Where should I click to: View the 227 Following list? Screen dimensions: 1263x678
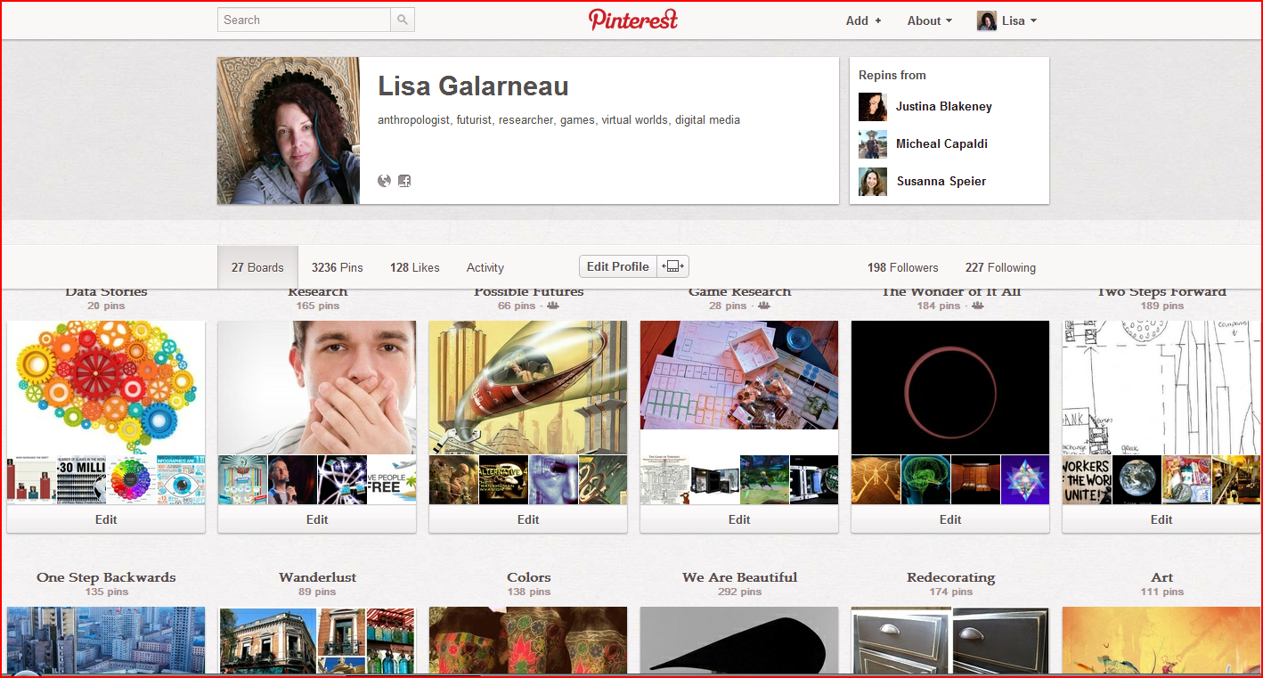click(1000, 267)
